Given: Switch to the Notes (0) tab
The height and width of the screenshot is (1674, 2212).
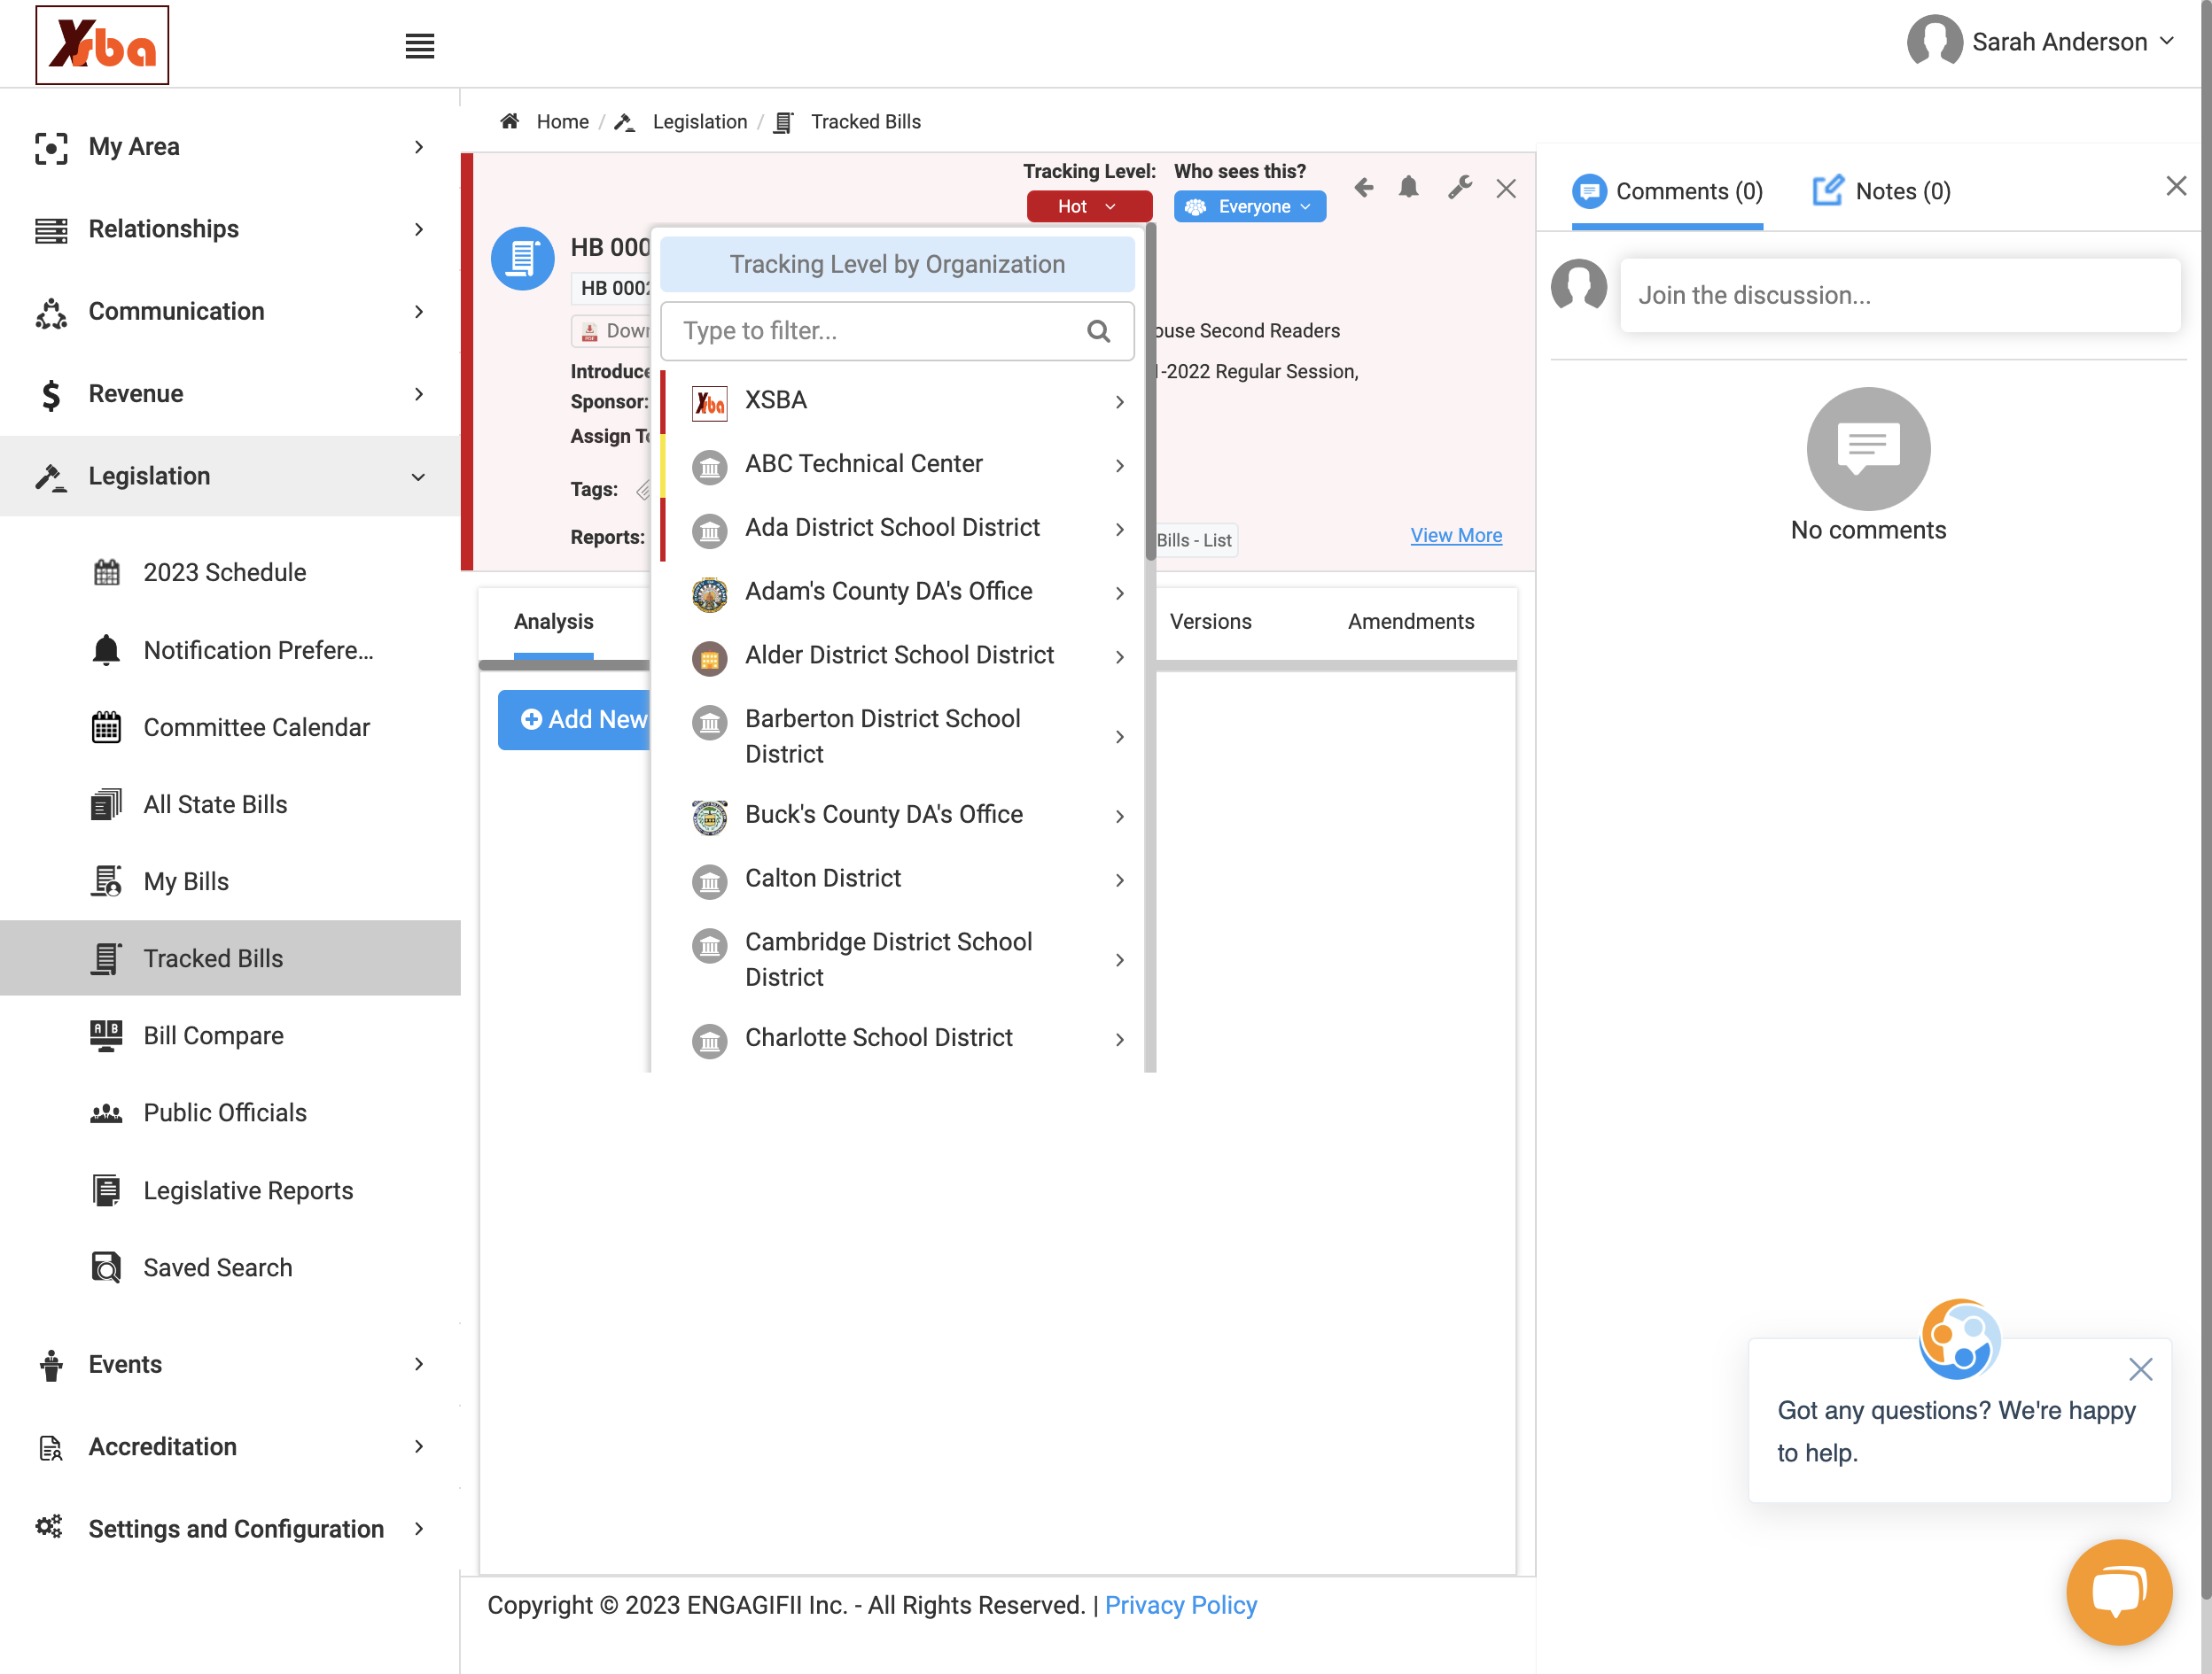Looking at the screenshot, I should pos(1881,191).
